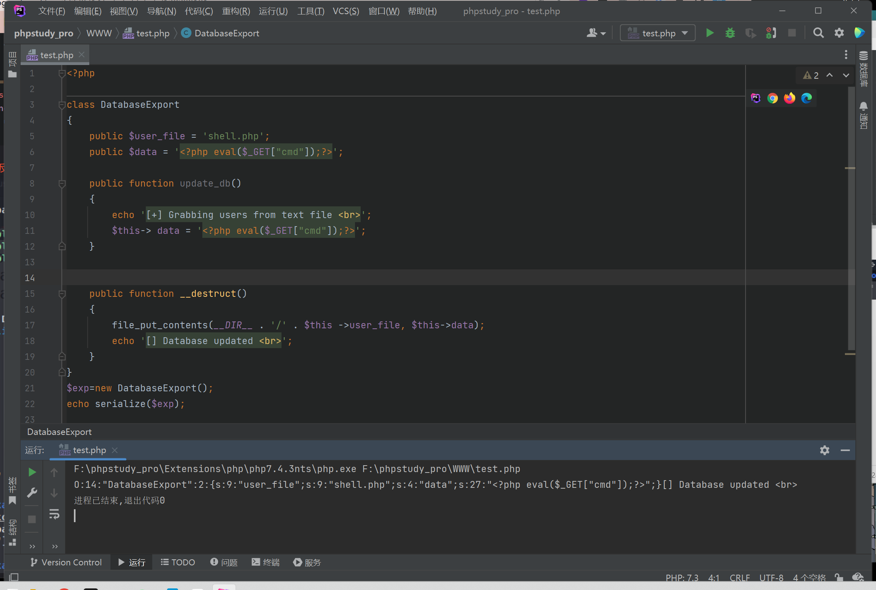876x590 pixels.
Task: Open Search Everywhere magnifier icon
Action: [818, 33]
